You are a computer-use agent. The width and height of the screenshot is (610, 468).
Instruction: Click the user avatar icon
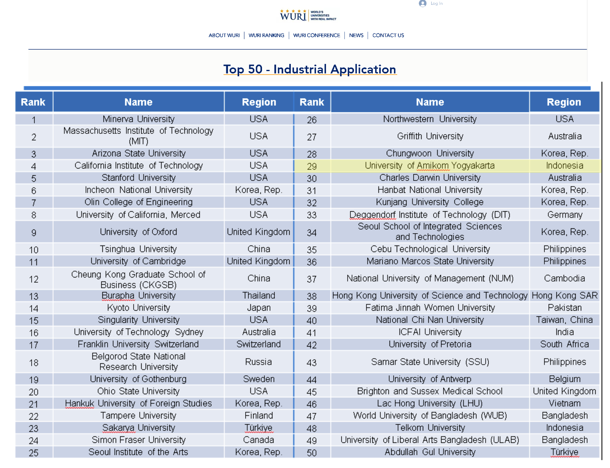[x=422, y=4]
